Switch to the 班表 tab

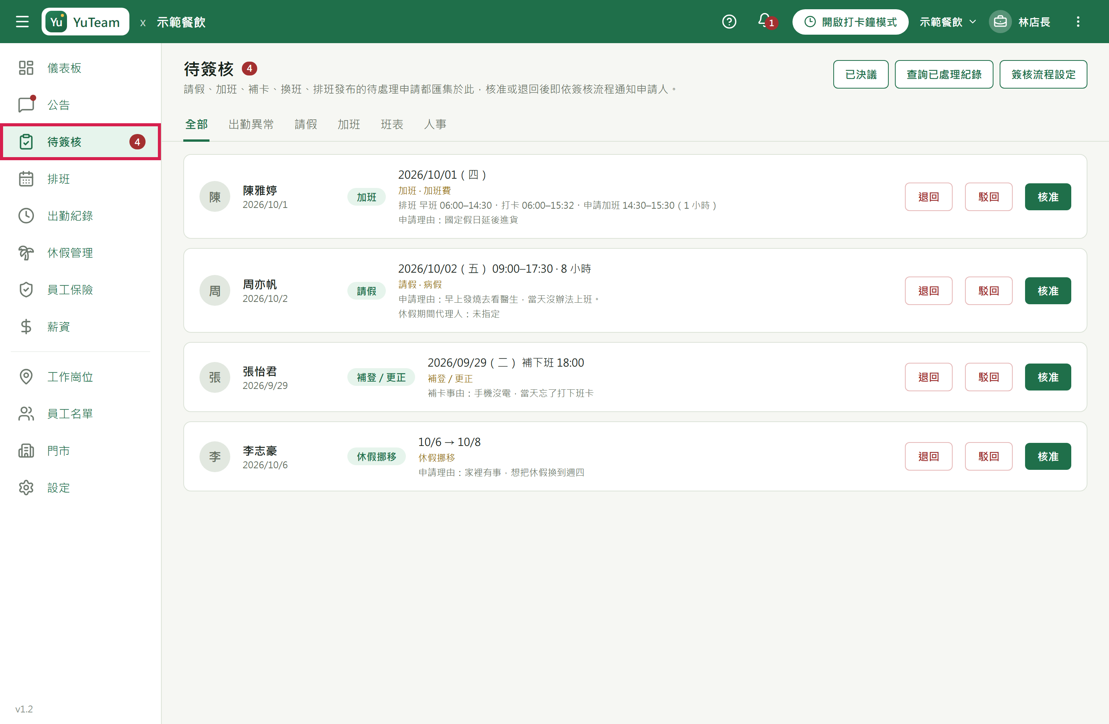pyautogui.click(x=392, y=124)
